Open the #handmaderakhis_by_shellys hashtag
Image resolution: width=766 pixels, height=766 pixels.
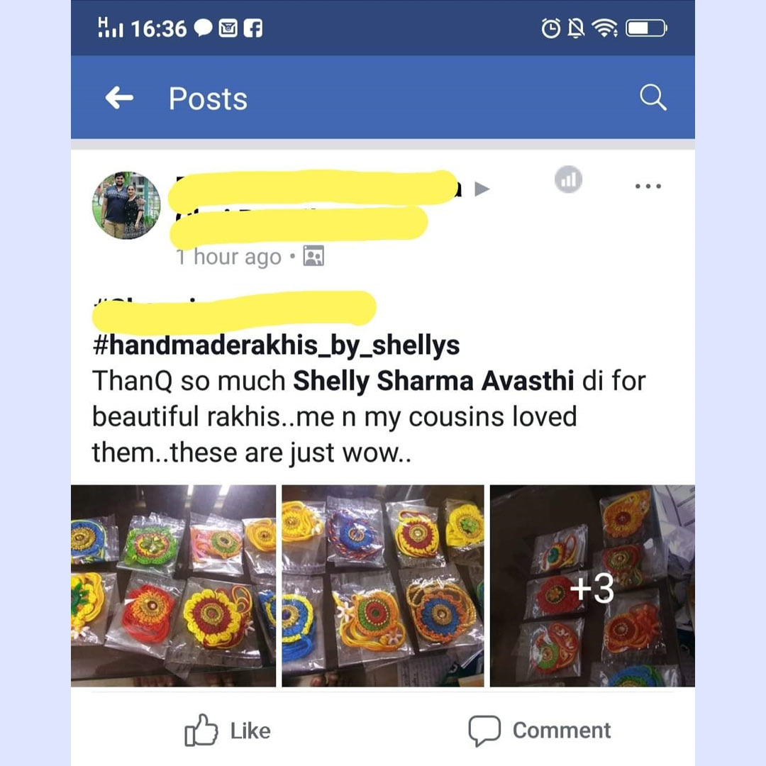(x=276, y=345)
